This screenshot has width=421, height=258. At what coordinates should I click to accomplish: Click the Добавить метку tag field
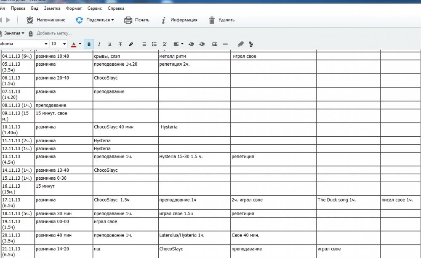click(54, 33)
